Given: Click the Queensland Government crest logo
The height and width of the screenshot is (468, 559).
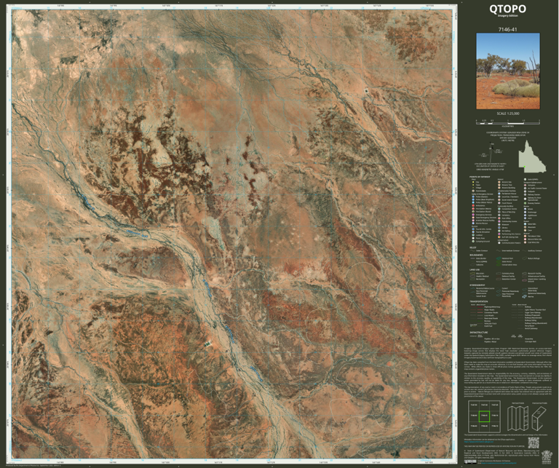Looking at the screenshot, I should click(547, 457).
